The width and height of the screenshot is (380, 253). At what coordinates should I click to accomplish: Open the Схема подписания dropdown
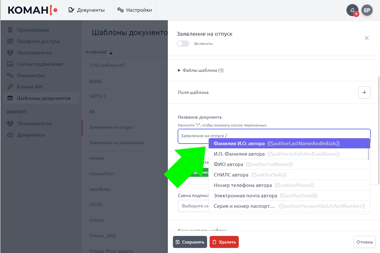coord(193,206)
